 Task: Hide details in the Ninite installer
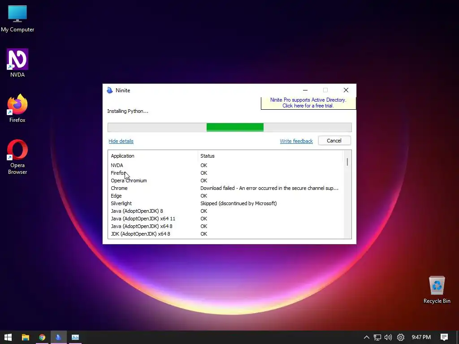click(x=121, y=141)
